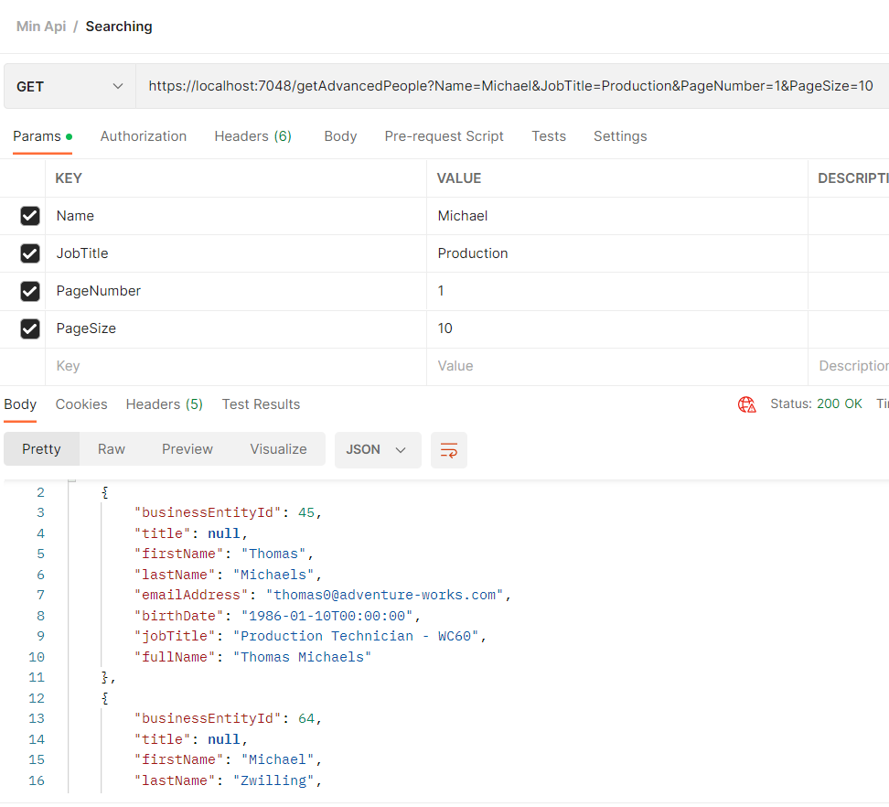Open the response Headers (5) tab

pyautogui.click(x=165, y=404)
